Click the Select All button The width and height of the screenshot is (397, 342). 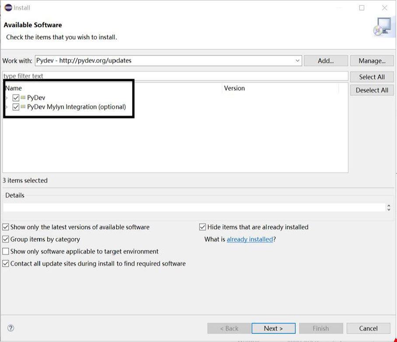coord(372,77)
